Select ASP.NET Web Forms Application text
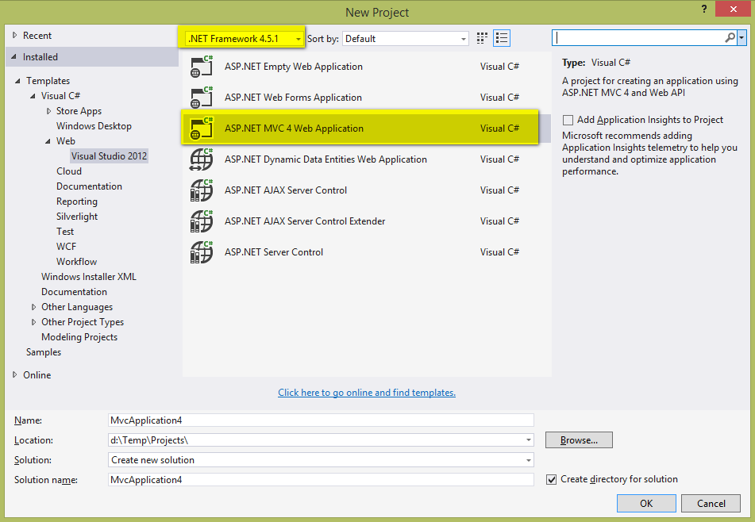This screenshot has height=522, width=755. click(293, 98)
